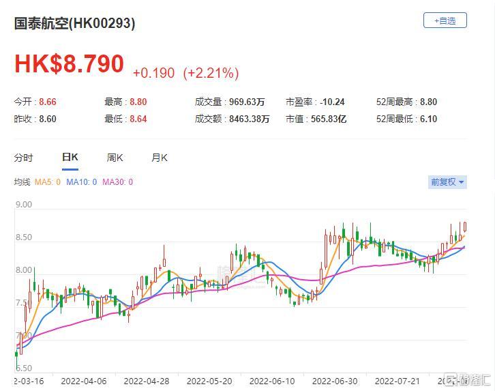Viewport: 495px width, 391px height.
Task: Click the 今开 opening price 8.66
Action: [x=48, y=102]
